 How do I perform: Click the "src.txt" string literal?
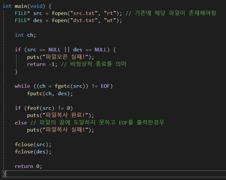coord(84,13)
